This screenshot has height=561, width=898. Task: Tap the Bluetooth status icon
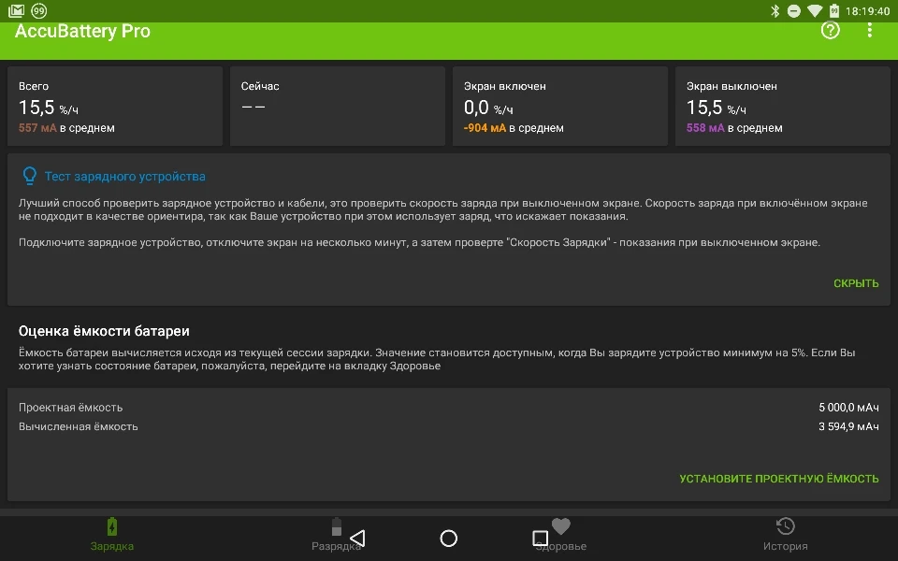[x=775, y=11]
